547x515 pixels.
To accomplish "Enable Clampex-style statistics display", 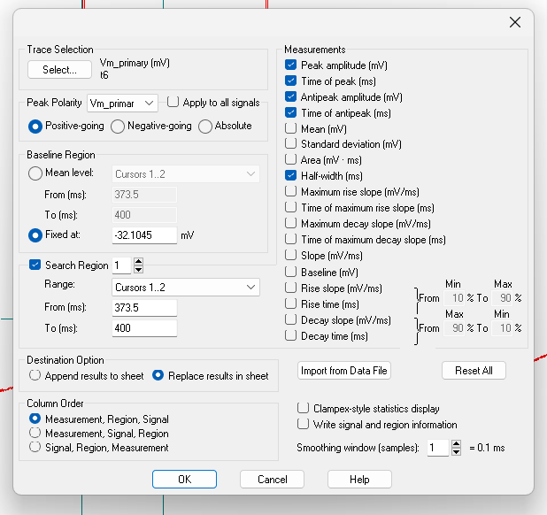I will pyautogui.click(x=303, y=408).
